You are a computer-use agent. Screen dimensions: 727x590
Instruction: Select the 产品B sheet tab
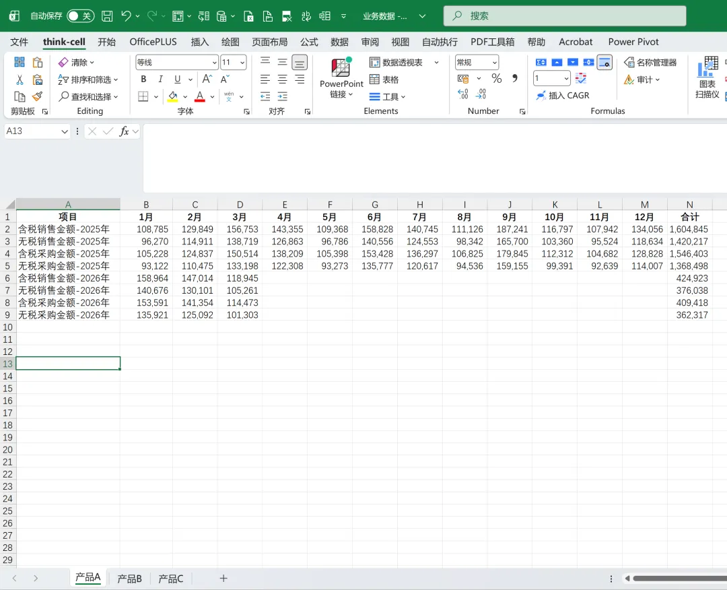tap(129, 579)
